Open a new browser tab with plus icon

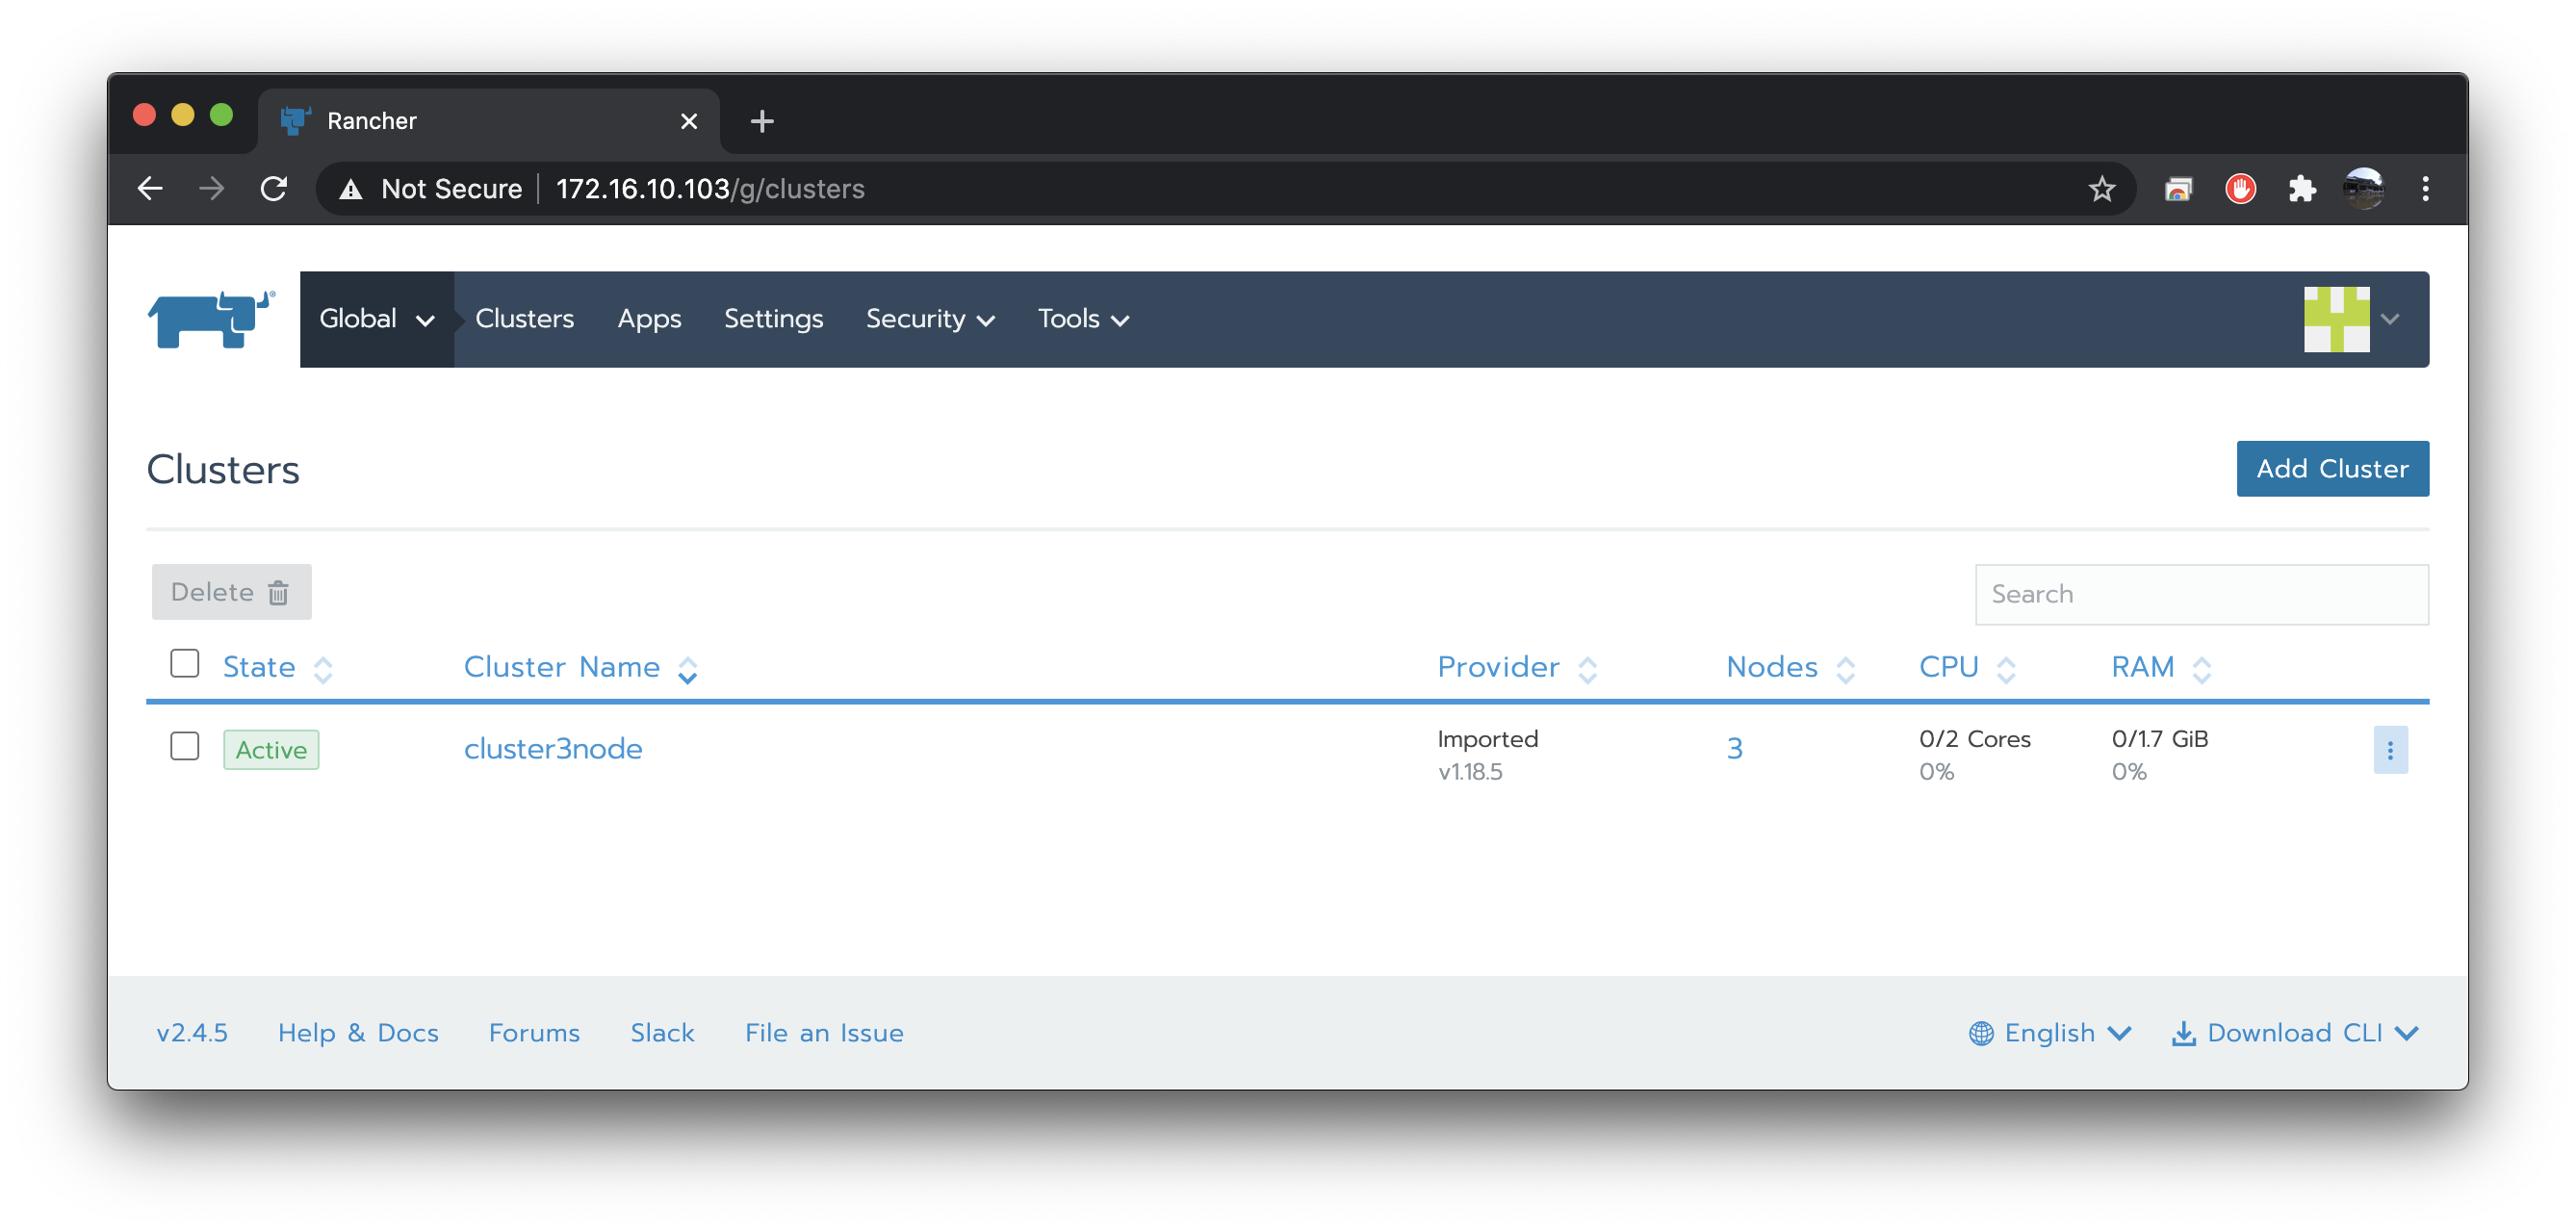762,121
